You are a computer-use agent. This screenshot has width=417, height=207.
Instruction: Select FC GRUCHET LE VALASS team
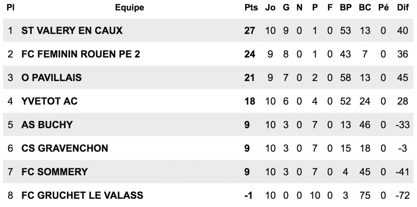pyautogui.click(x=82, y=196)
